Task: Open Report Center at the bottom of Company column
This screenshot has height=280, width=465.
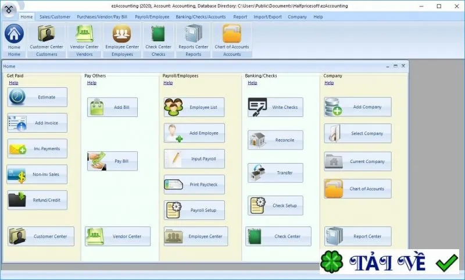Action: point(358,236)
